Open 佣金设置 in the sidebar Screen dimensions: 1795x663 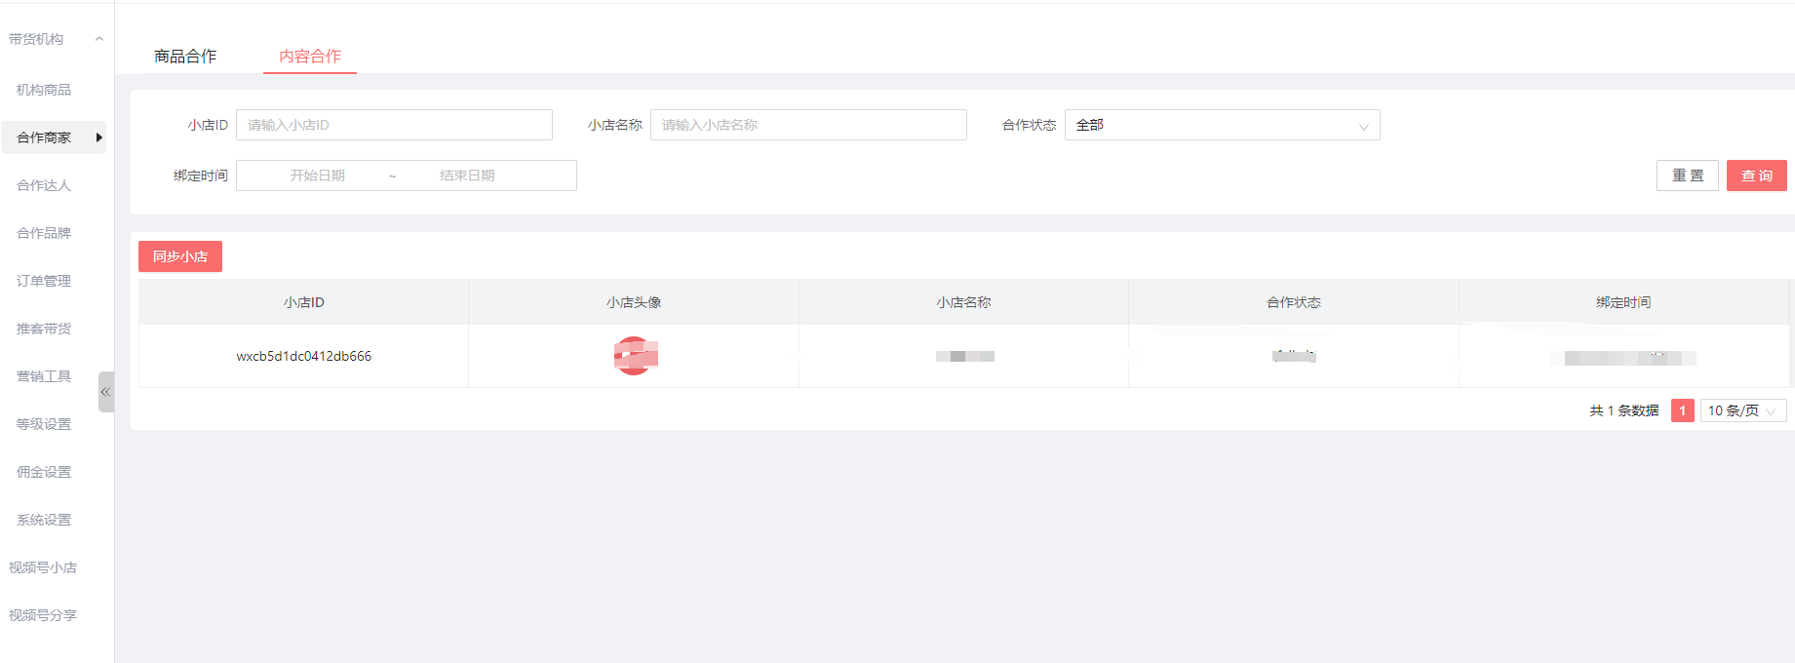(x=44, y=472)
